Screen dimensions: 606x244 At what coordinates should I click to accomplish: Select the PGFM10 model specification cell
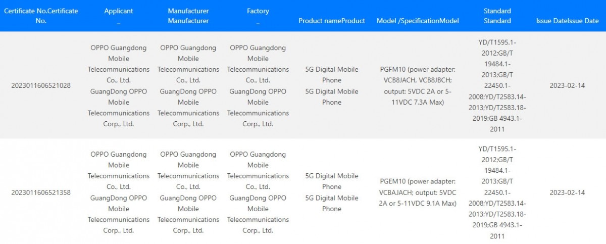point(418,85)
